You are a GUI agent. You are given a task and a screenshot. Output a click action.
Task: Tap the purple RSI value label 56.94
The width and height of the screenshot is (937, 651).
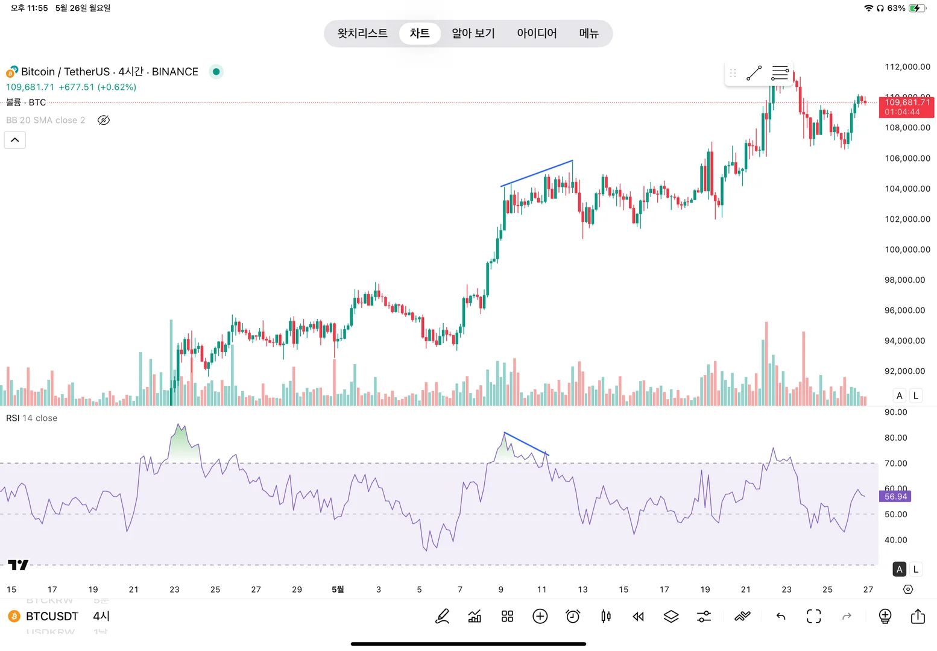pos(895,497)
